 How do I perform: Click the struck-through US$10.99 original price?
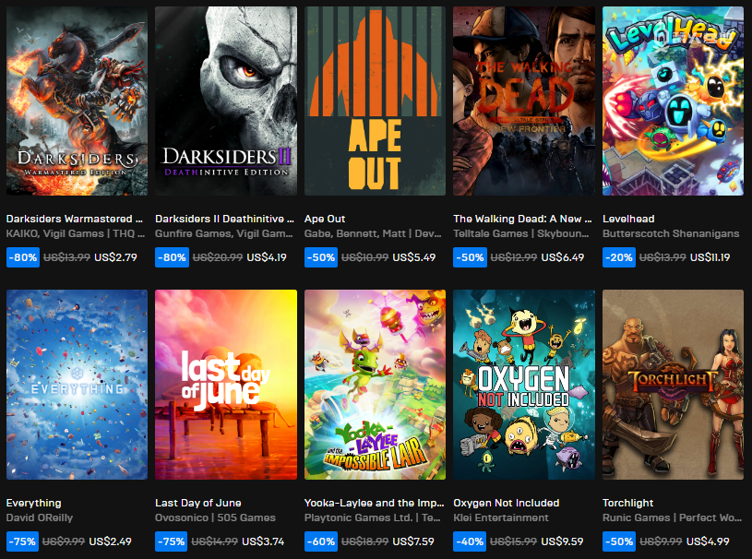tap(365, 257)
